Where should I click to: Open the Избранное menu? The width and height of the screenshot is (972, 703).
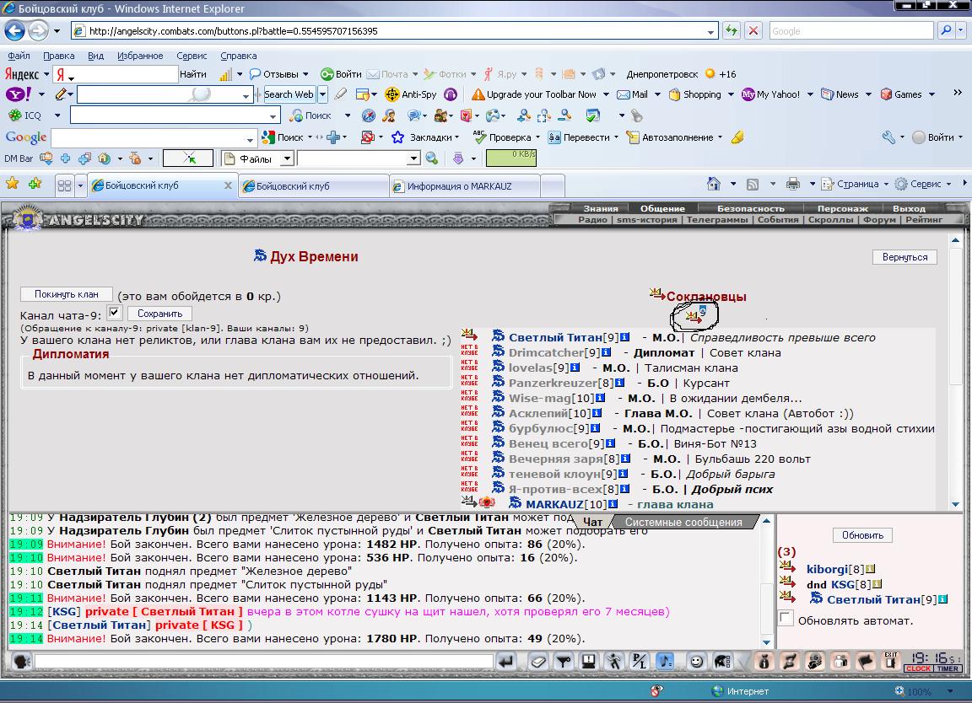140,56
